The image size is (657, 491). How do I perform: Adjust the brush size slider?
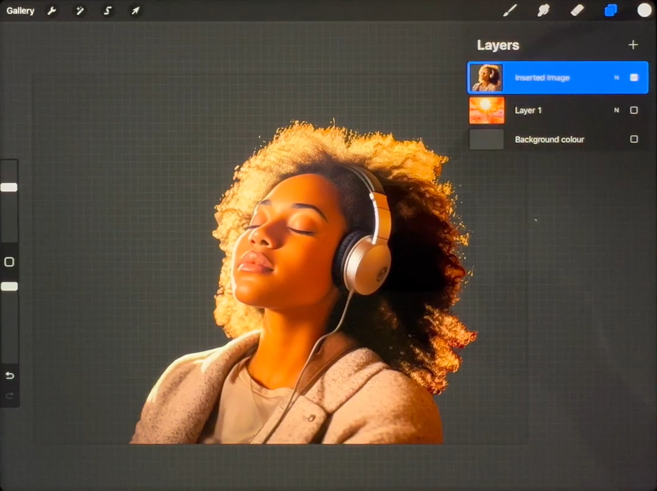pos(9,187)
